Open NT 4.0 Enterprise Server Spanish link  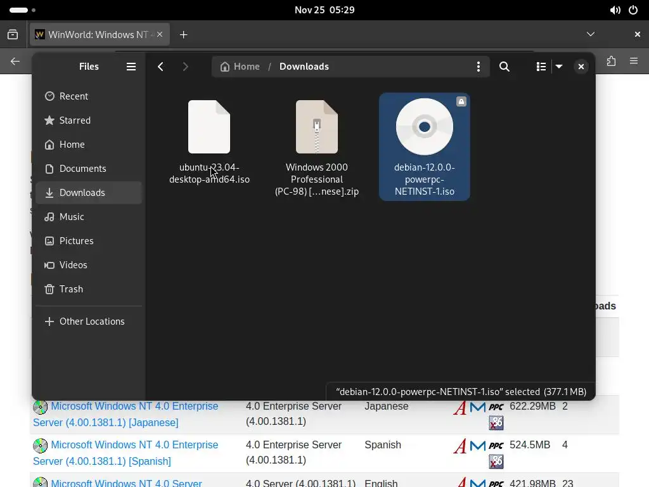pyautogui.click(x=125, y=453)
